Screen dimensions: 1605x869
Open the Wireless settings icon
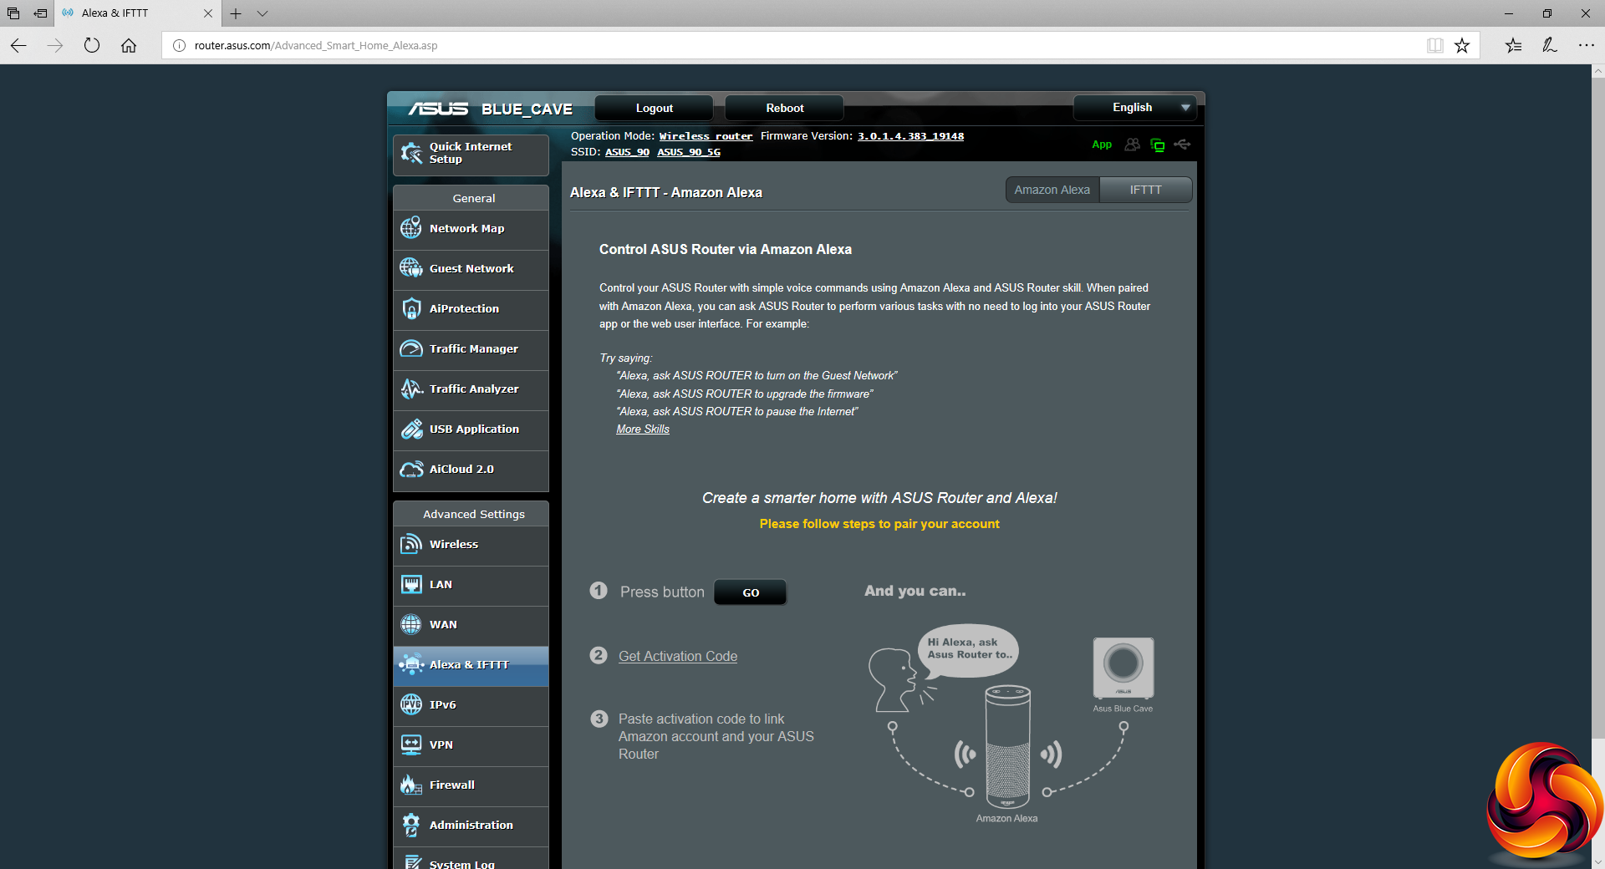coord(411,544)
